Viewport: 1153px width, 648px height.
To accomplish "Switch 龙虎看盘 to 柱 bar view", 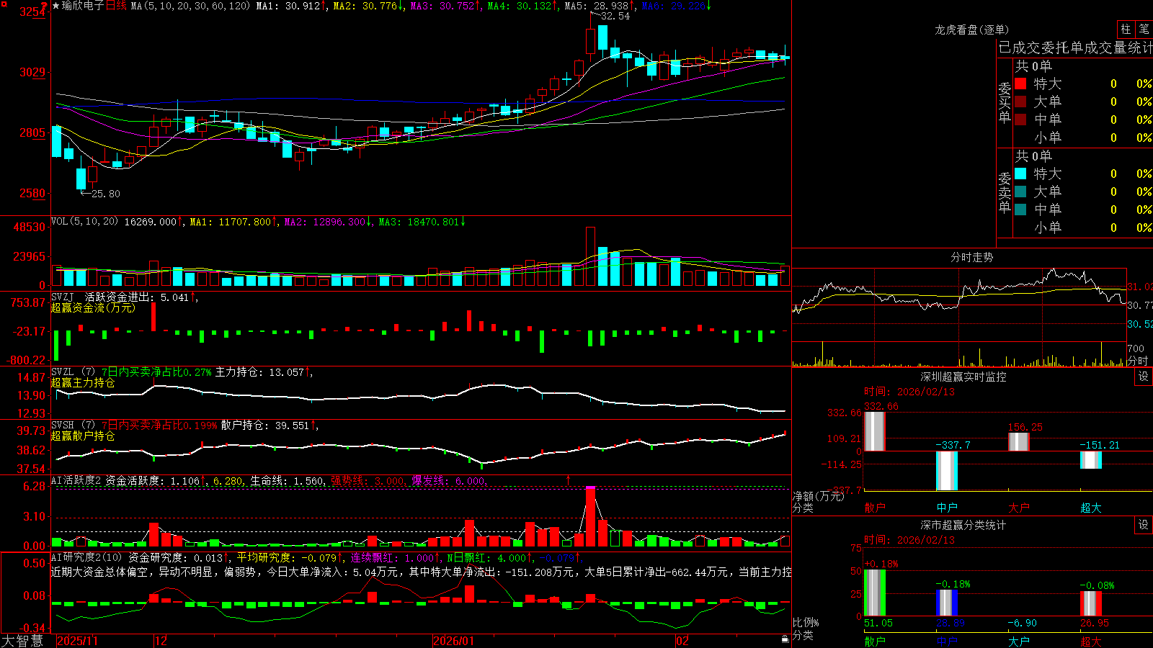I will click(1125, 29).
